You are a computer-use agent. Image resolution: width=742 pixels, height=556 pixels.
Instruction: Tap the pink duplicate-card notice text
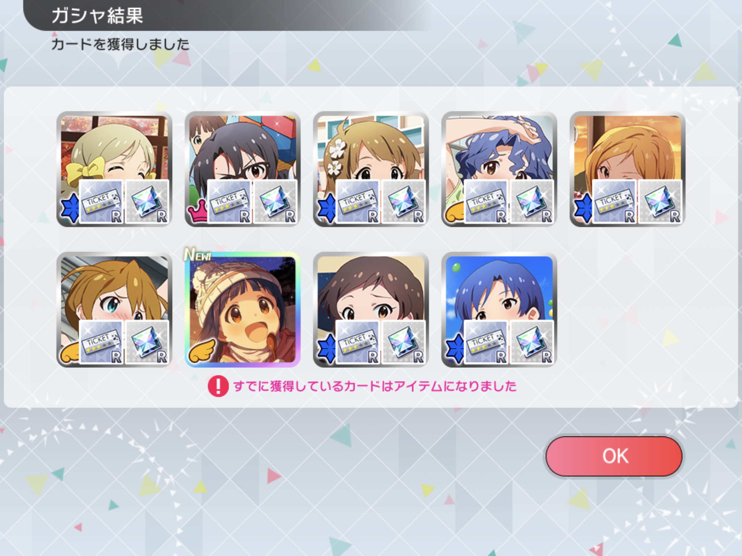pos(375,386)
